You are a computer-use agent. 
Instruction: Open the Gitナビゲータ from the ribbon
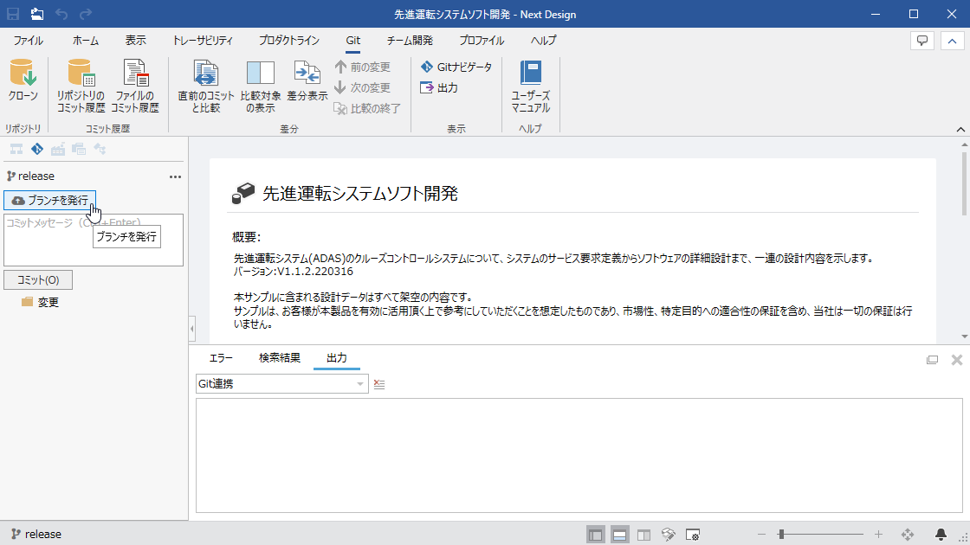point(456,67)
